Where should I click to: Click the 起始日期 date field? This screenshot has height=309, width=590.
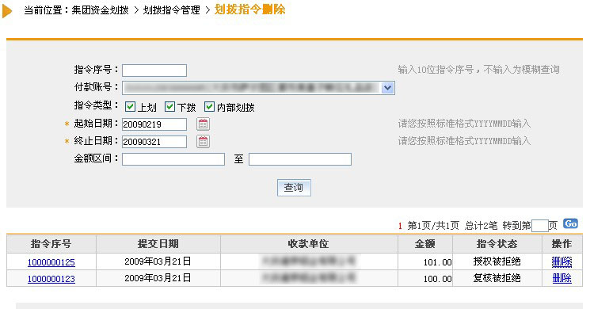(154, 124)
